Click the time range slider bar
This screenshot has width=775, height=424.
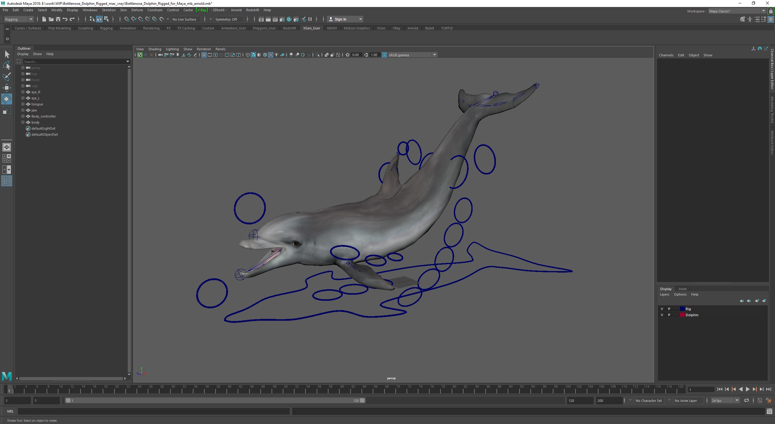click(215, 400)
